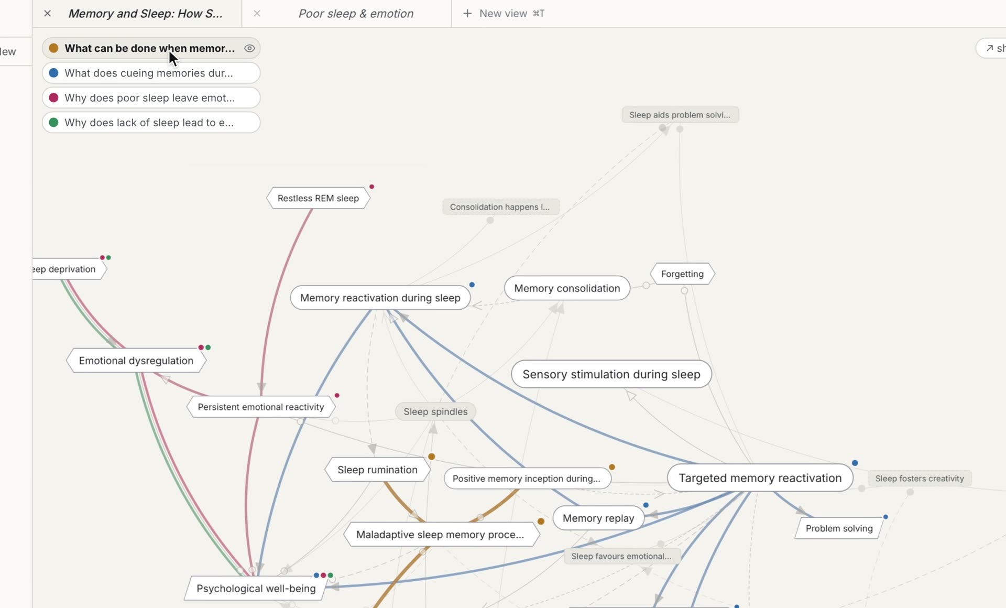Click the plus icon for New view
Viewport: 1006px width, 608px height.
click(x=467, y=14)
